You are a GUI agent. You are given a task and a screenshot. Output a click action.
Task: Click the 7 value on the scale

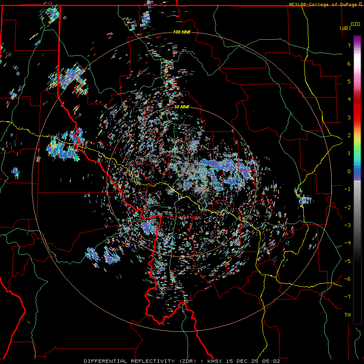point(349,45)
